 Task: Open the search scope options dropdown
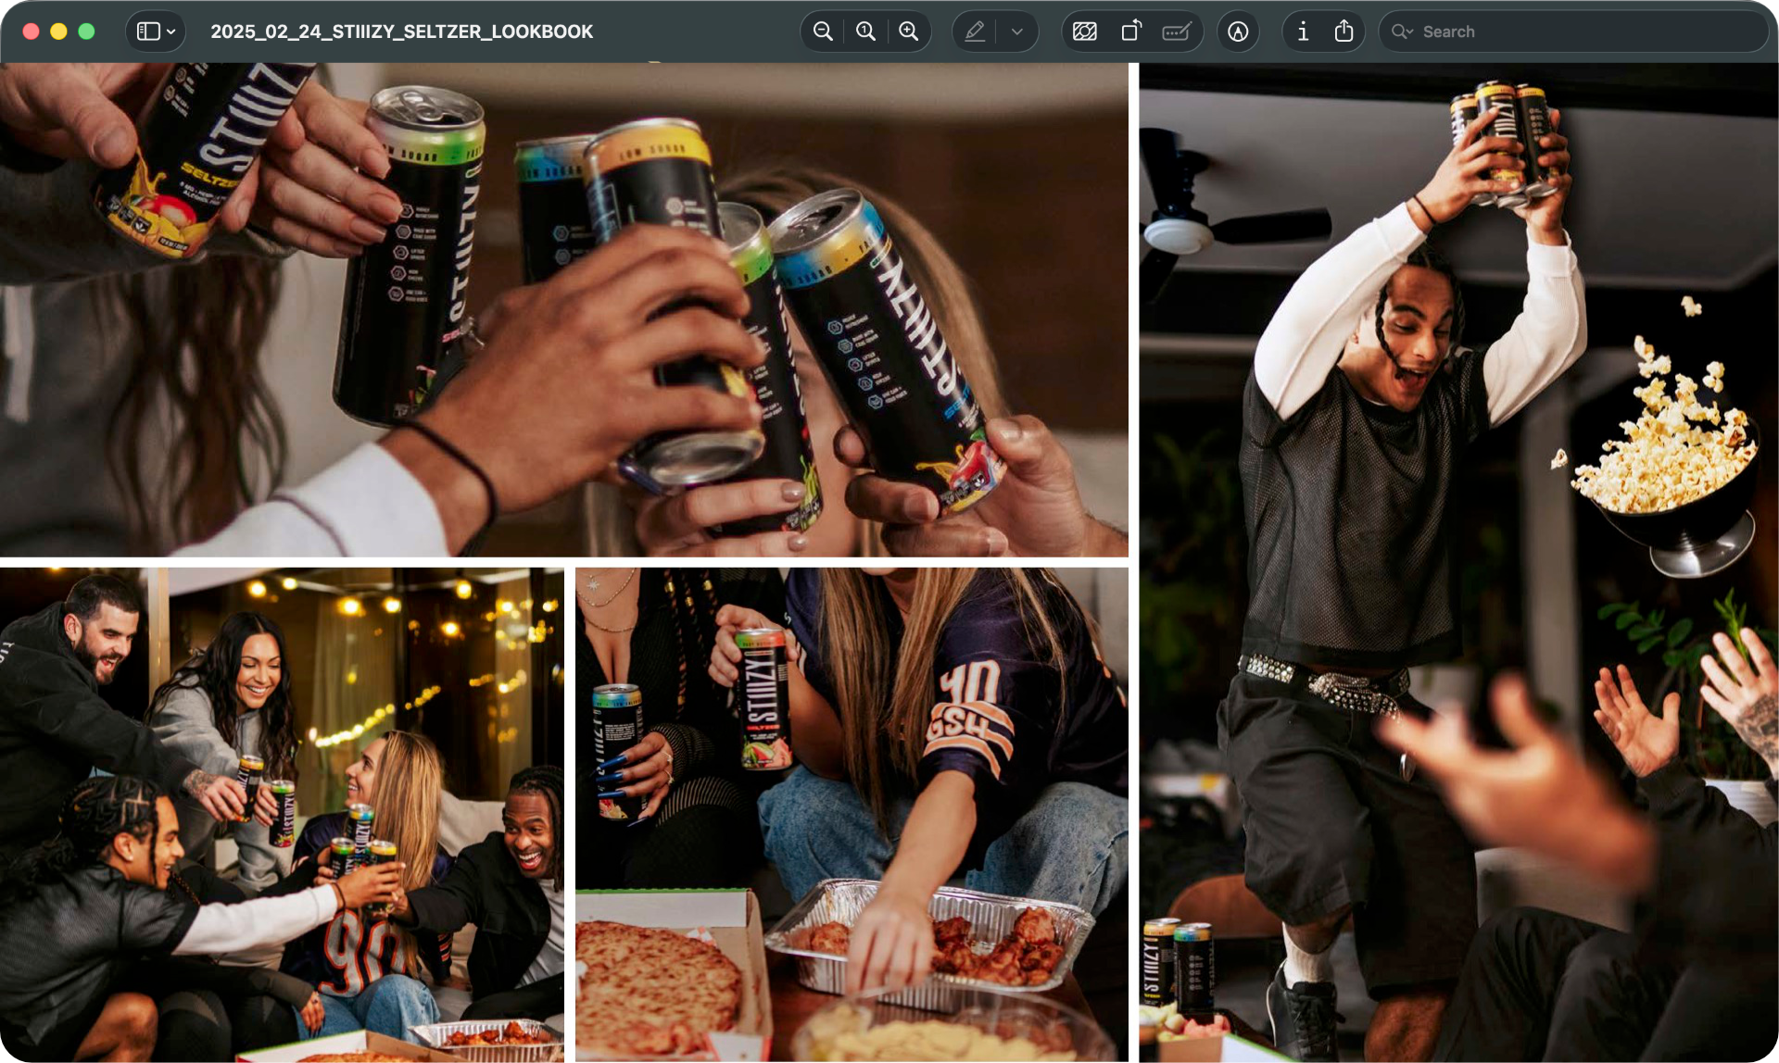(1401, 31)
